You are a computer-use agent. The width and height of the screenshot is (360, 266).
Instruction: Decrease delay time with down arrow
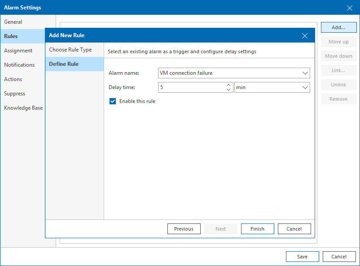tap(228, 90)
